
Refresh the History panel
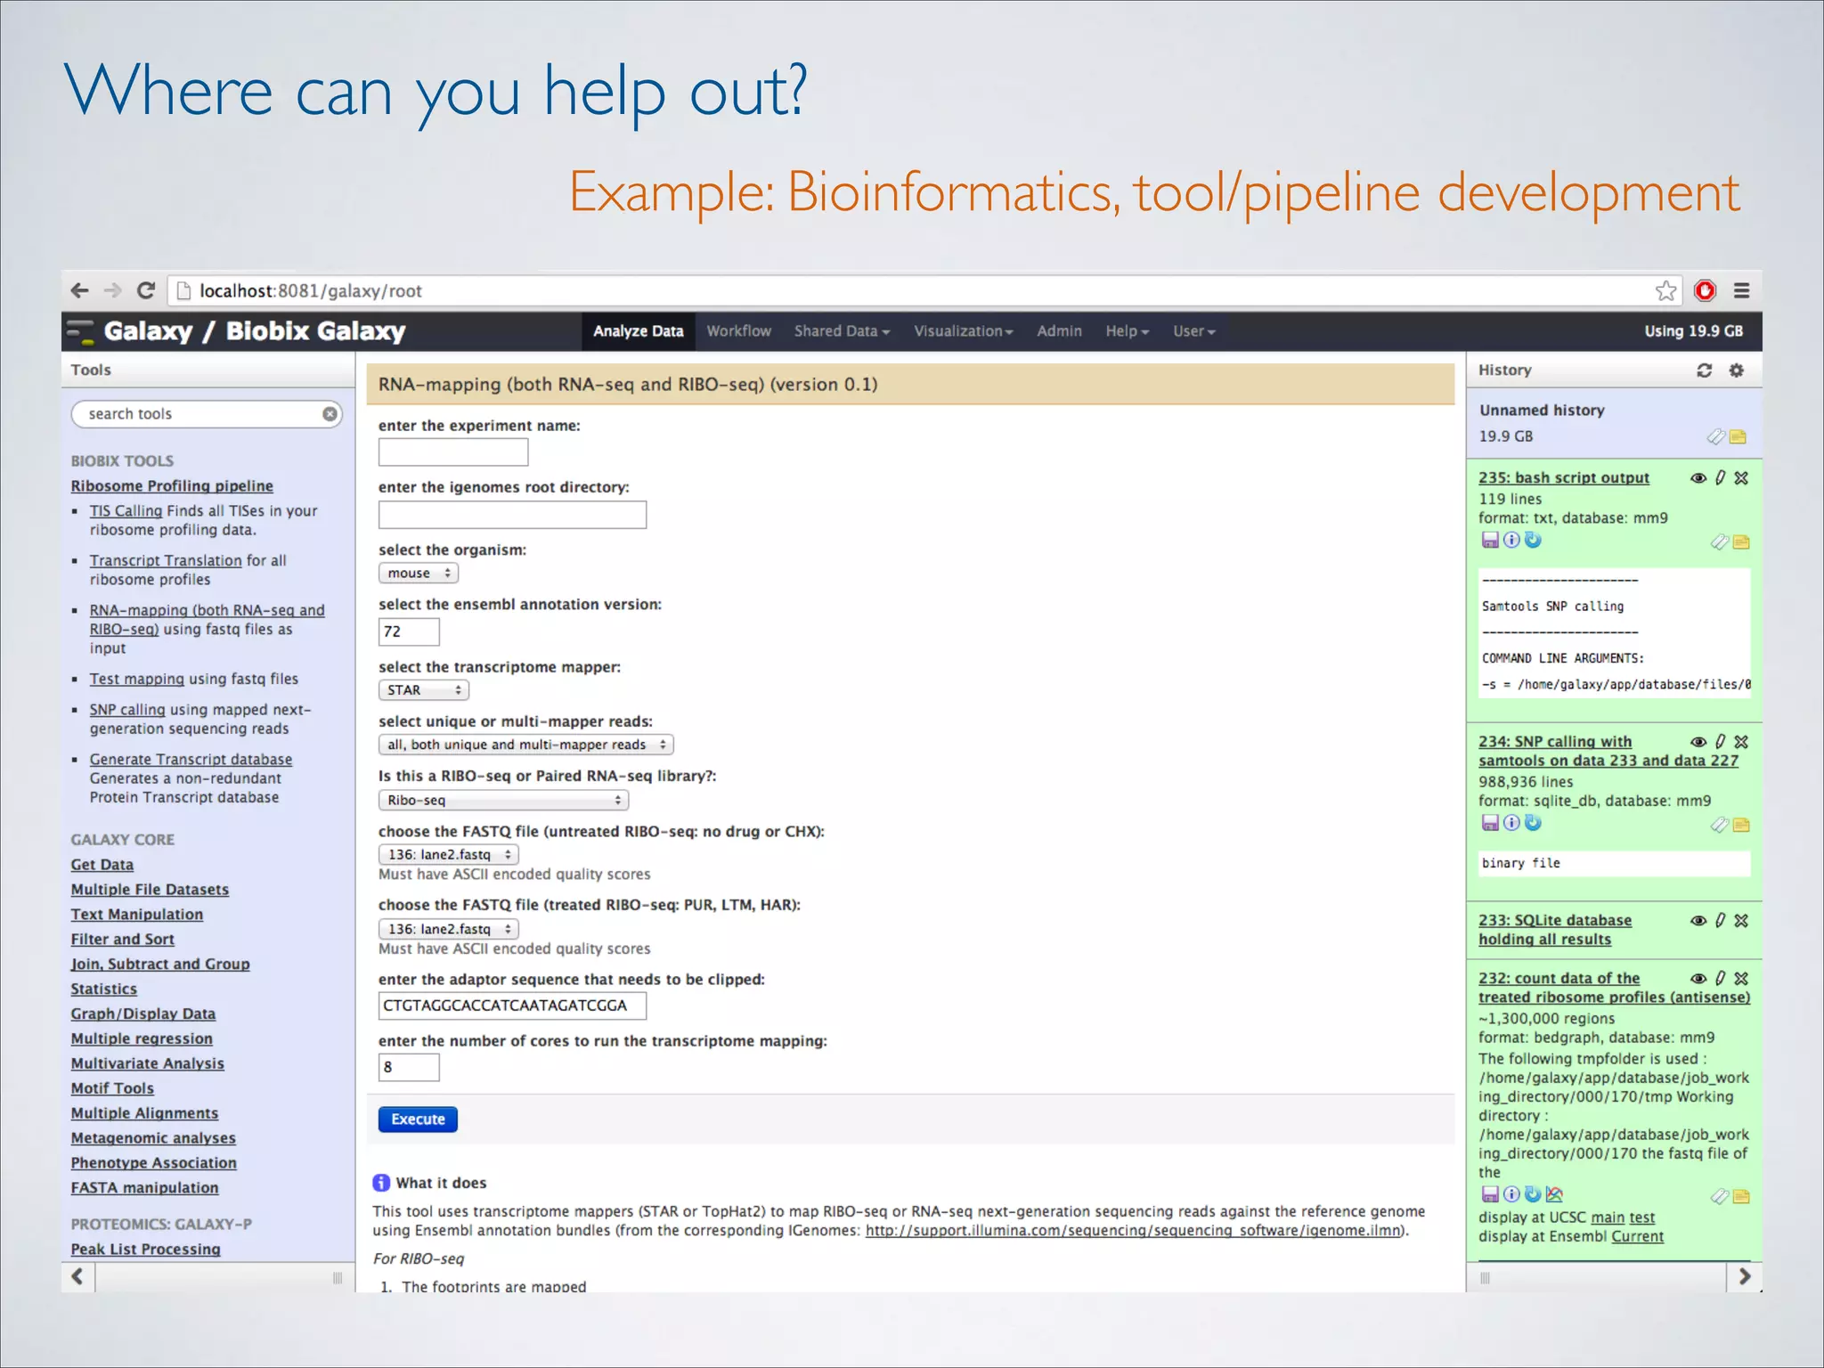tap(1704, 370)
